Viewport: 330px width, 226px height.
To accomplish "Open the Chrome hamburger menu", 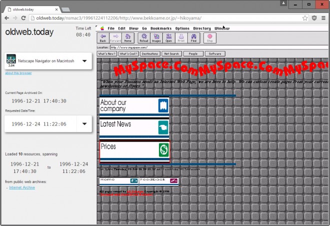I will click(322, 18).
